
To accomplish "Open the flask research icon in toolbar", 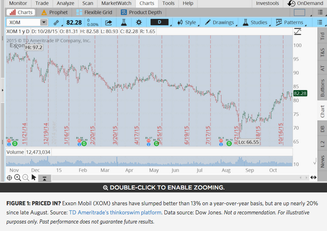I will [x=124, y=22].
